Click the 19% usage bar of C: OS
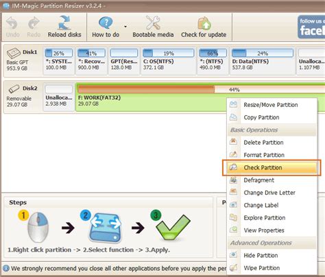325x277 pixels. 168,53
